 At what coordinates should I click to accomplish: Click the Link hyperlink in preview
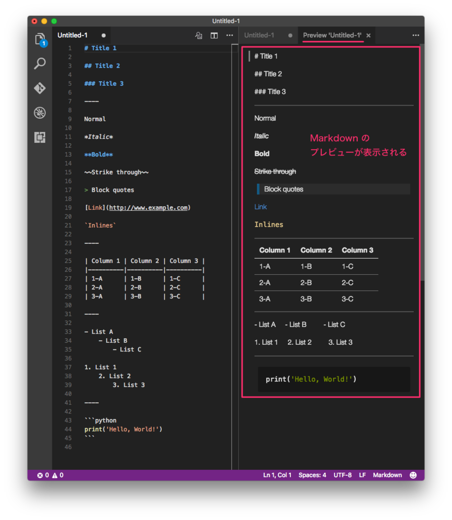coord(260,207)
